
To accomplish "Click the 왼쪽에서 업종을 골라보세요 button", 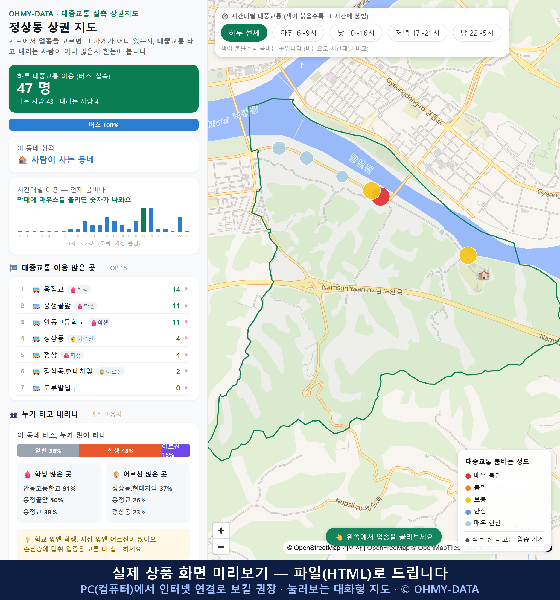I will click(384, 537).
